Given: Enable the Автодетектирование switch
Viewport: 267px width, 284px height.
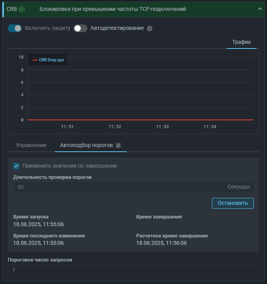Looking at the screenshot, I should (x=80, y=28).
